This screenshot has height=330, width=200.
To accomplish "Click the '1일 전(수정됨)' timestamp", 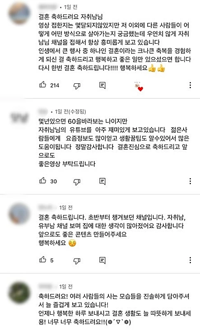I will pos(71,111).
